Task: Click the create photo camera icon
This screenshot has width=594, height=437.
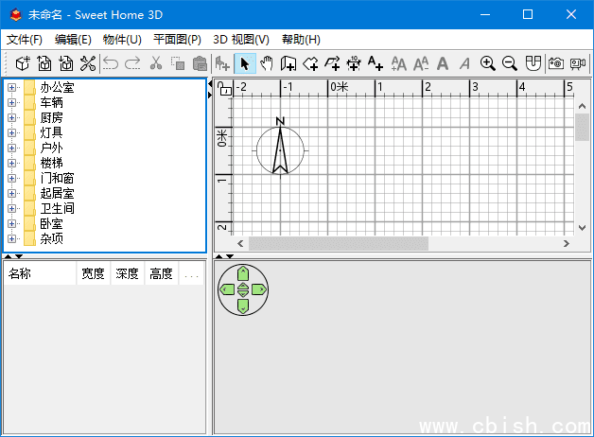Action: click(x=556, y=63)
